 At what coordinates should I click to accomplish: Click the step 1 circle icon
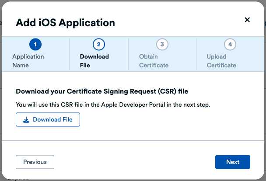coord(35,45)
